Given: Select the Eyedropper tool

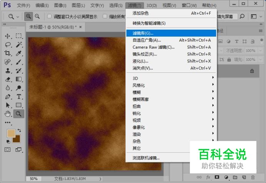Looking at the screenshot, I should pos(18,53).
